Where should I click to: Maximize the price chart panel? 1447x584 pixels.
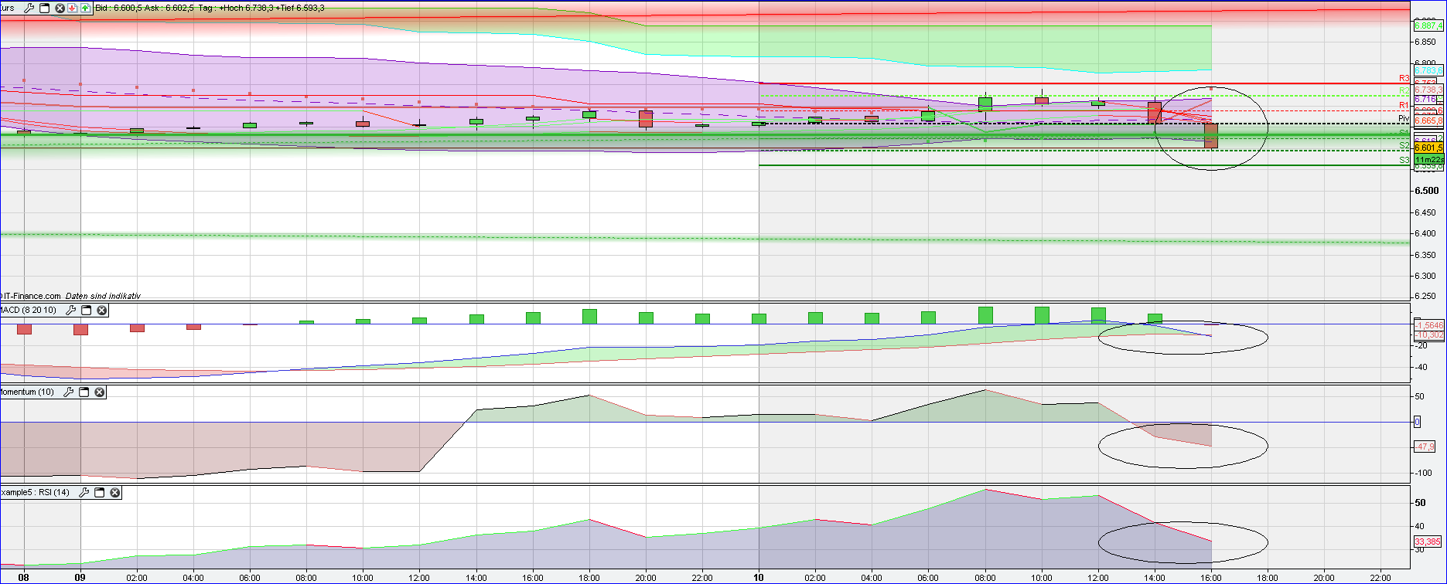(44, 8)
